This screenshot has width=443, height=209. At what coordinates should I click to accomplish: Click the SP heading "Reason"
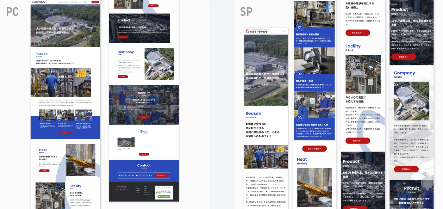(253, 114)
